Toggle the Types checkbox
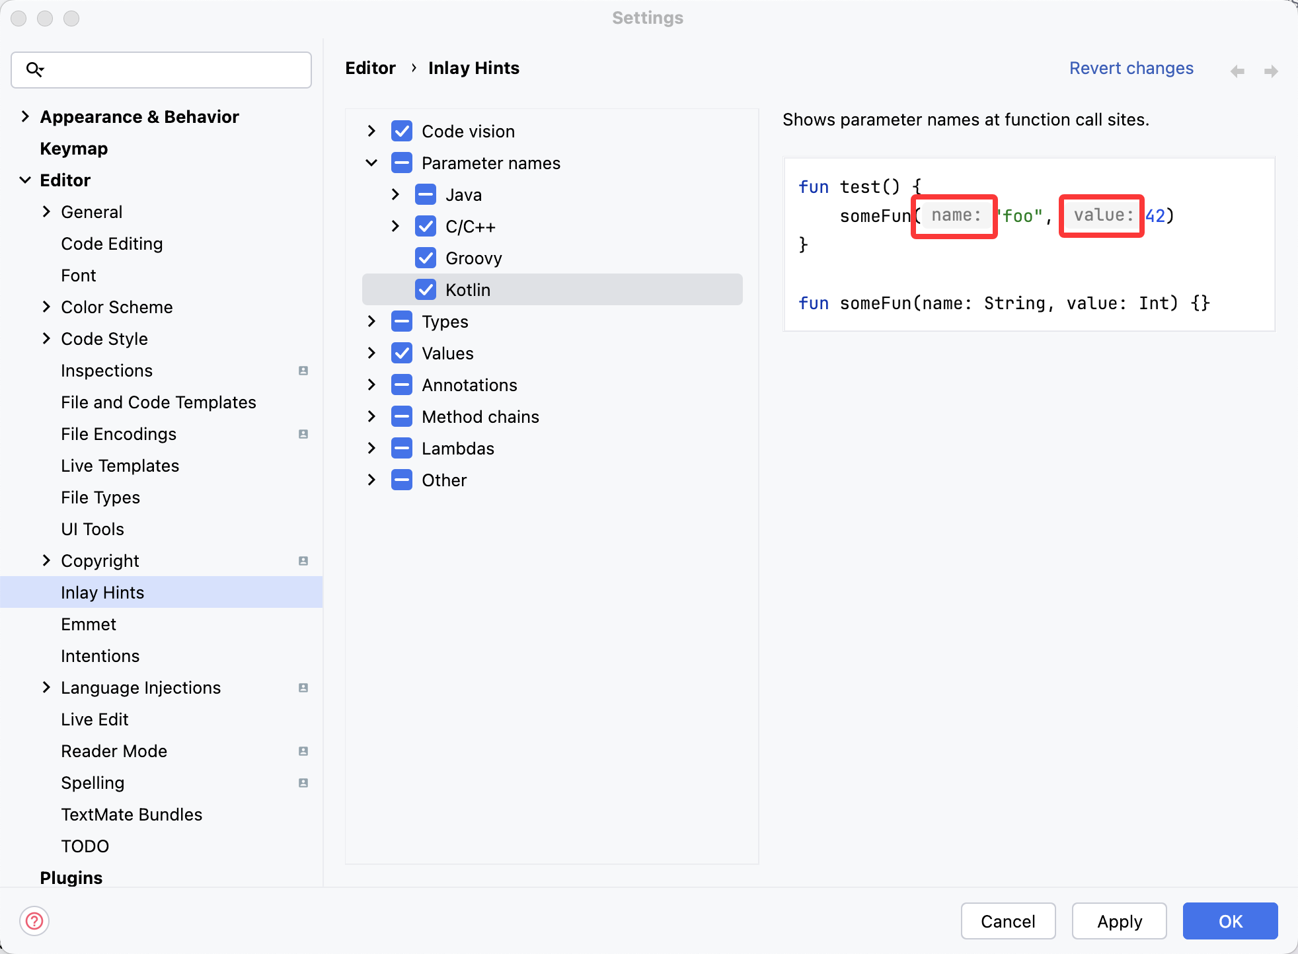The image size is (1298, 954). point(402,321)
